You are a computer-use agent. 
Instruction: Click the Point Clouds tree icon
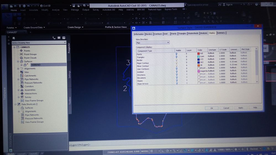pos(22,58)
